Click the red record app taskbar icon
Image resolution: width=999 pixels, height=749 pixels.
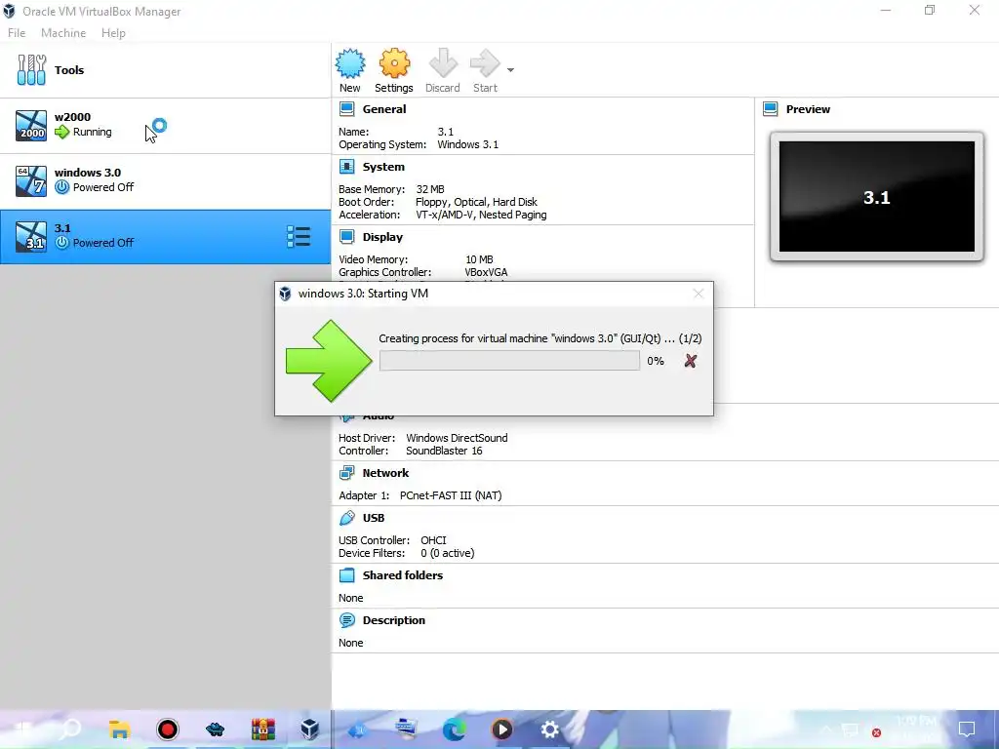(x=168, y=729)
